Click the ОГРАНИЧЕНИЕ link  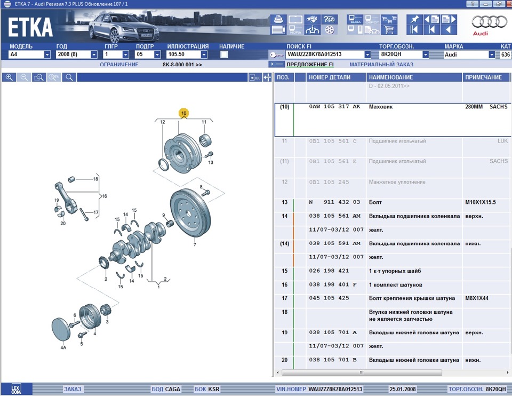(x=119, y=65)
